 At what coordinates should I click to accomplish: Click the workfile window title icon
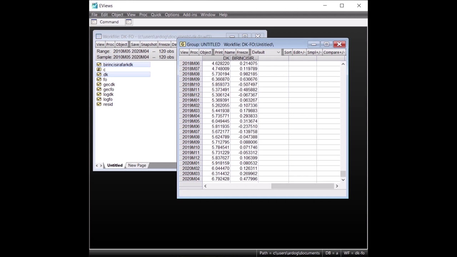click(x=99, y=36)
